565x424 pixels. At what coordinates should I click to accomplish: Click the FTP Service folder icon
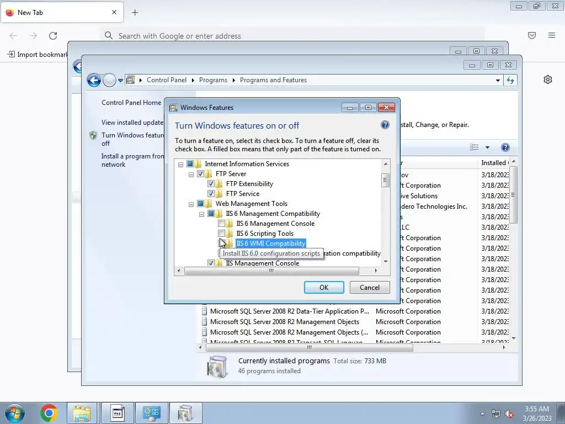click(218, 194)
